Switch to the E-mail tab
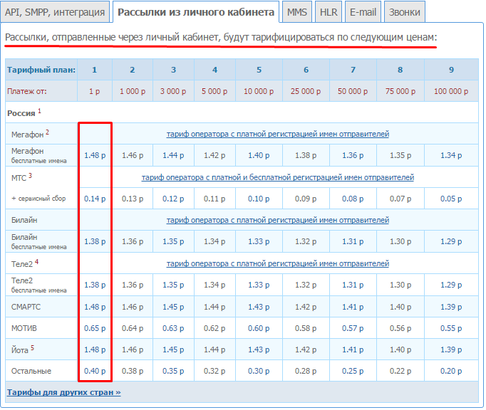486x410 pixels. coord(363,12)
